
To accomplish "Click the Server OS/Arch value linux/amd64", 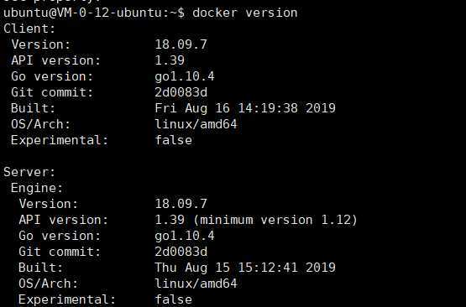I will tap(196, 284).
